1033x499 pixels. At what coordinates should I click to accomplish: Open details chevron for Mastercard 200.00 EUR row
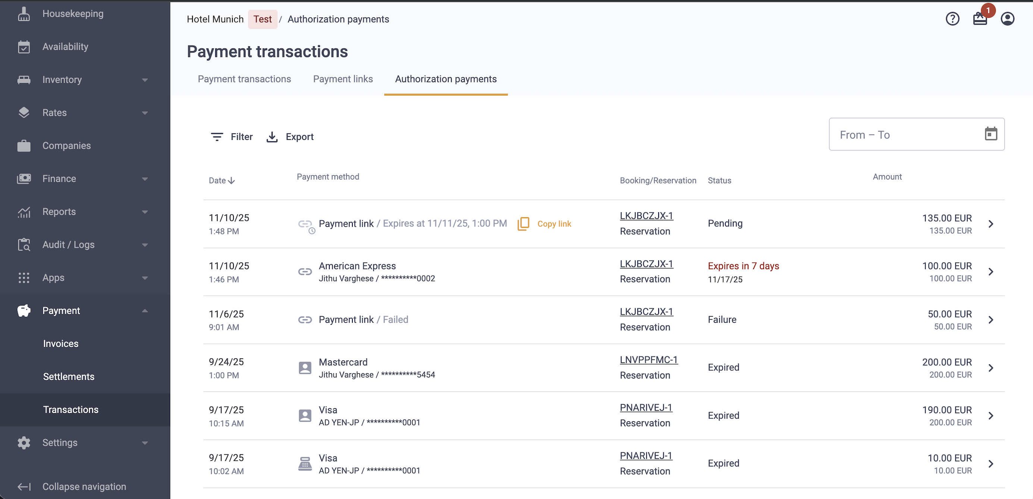click(990, 368)
